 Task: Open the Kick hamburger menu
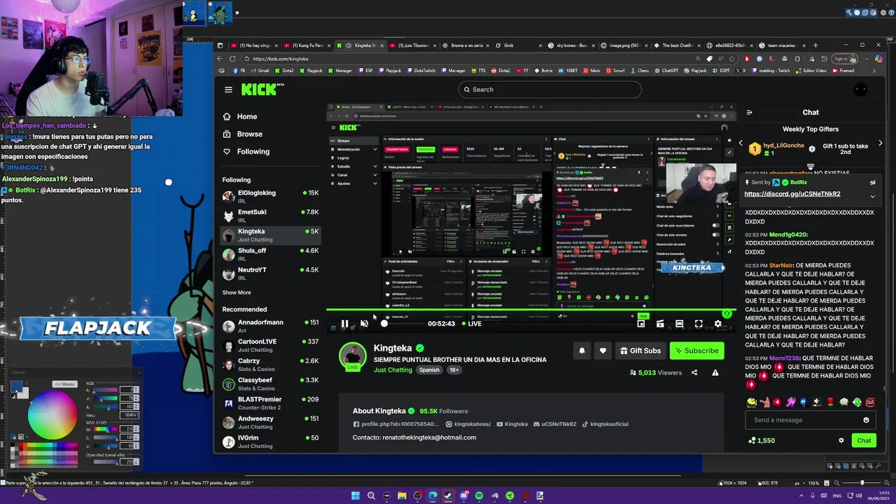228,90
